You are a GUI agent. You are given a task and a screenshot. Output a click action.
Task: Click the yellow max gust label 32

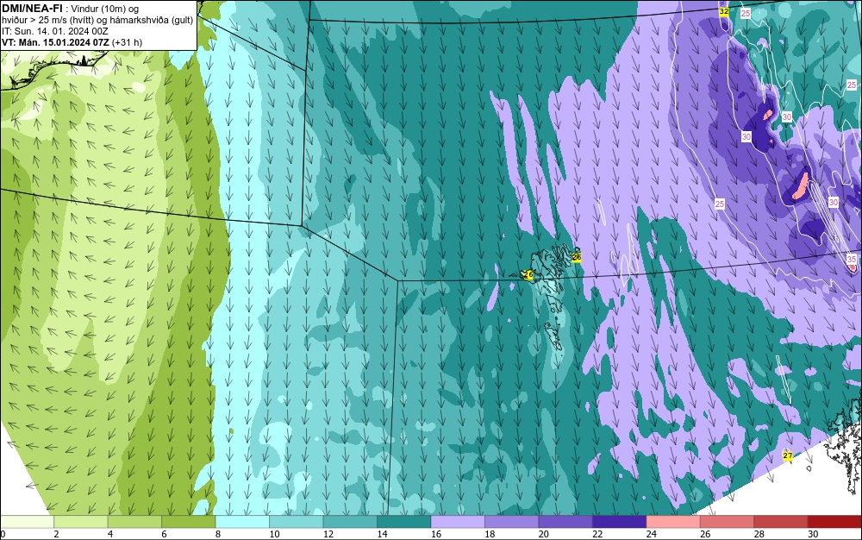(724, 11)
